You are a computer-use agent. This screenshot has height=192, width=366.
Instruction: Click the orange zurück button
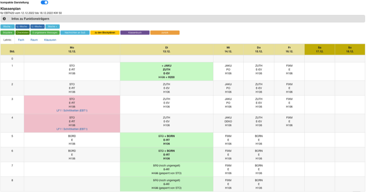click(x=165, y=33)
